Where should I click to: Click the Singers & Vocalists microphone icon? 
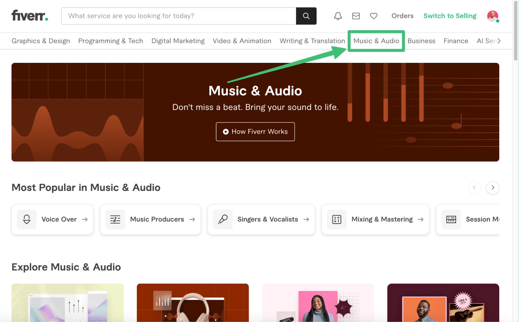pyautogui.click(x=223, y=219)
